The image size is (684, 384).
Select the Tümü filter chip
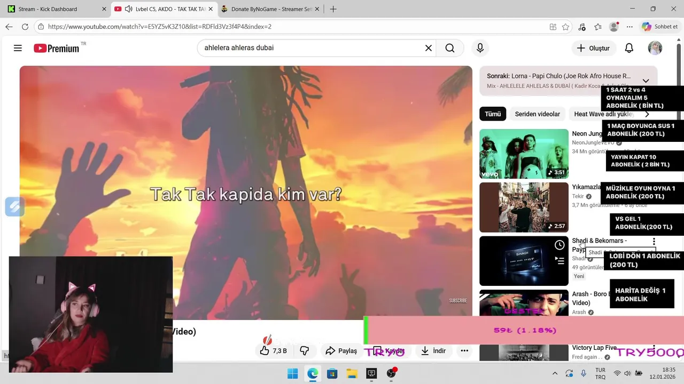[x=493, y=114]
